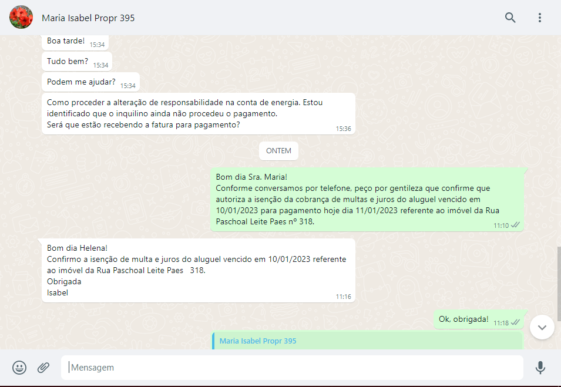Click double check marks on 11:10 message
The height and width of the screenshot is (387, 561).
pyautogui.click(x=515, y=225)
